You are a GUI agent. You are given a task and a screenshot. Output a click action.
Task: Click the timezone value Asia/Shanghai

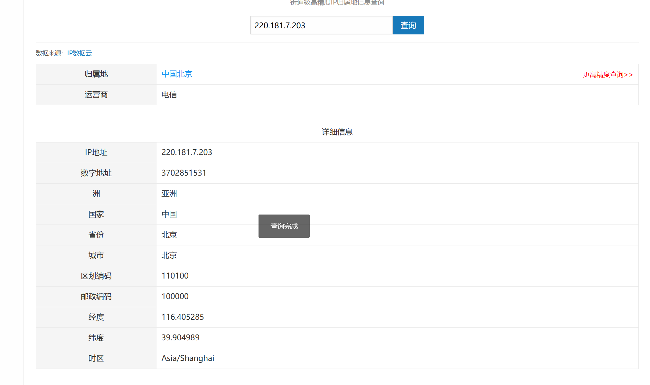tap(188, 358)
